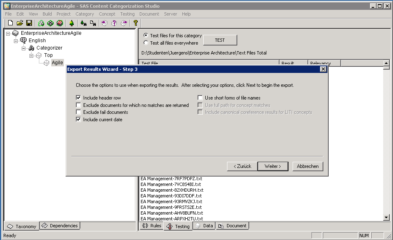Select Test files for this category radio

[145, 35]
